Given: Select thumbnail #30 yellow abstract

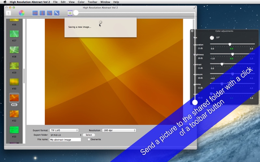Looking at the screenshot, I should pos(14,82).
